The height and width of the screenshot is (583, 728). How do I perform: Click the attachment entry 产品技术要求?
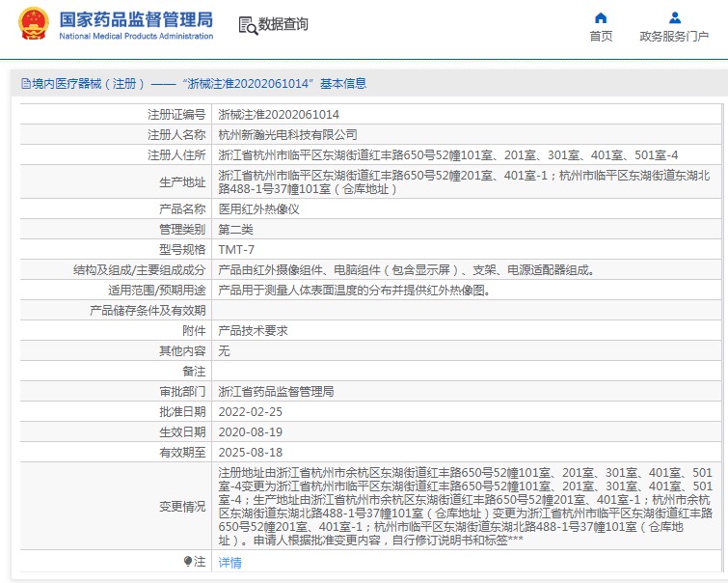(253, 330)
